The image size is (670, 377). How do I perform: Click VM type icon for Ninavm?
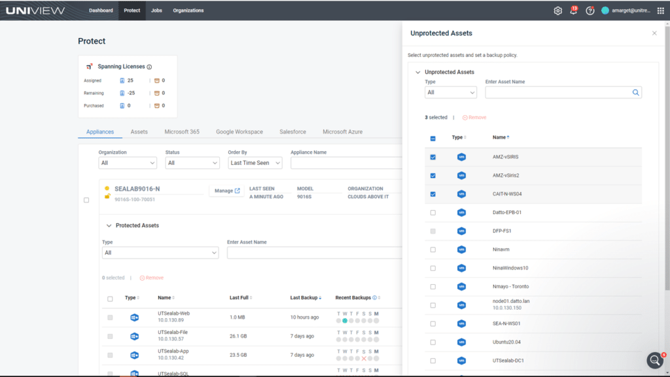[461, 249]
